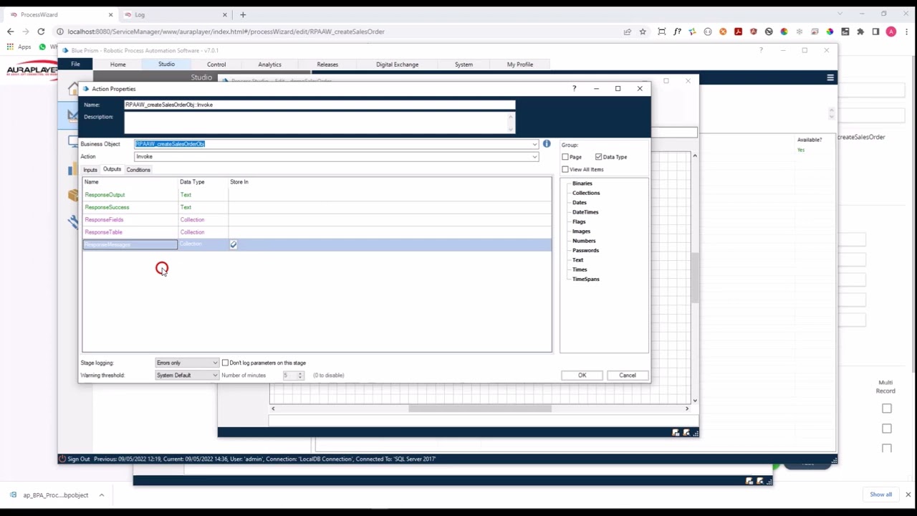
Task: Close the ProcessWizard browser tab
Action: point(111,14)
